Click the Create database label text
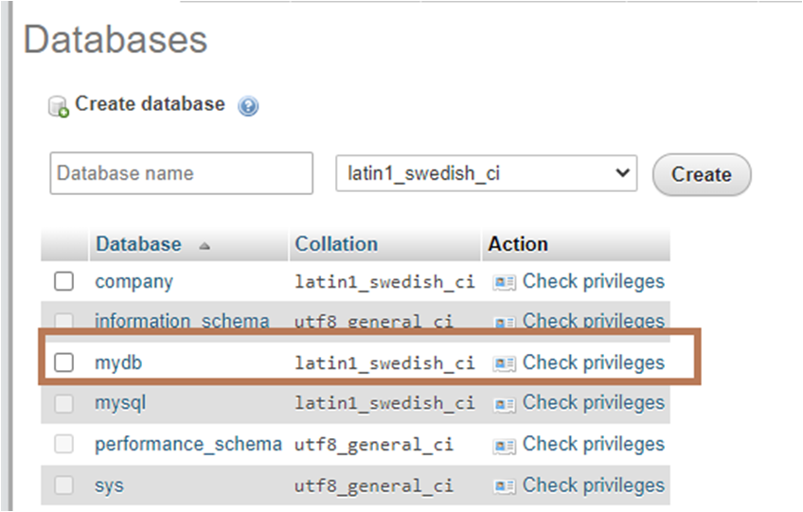Viewport: 803px width, 512px height. [150, 104]
